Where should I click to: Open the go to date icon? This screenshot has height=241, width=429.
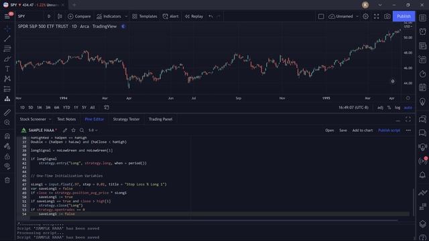point(107,107)
